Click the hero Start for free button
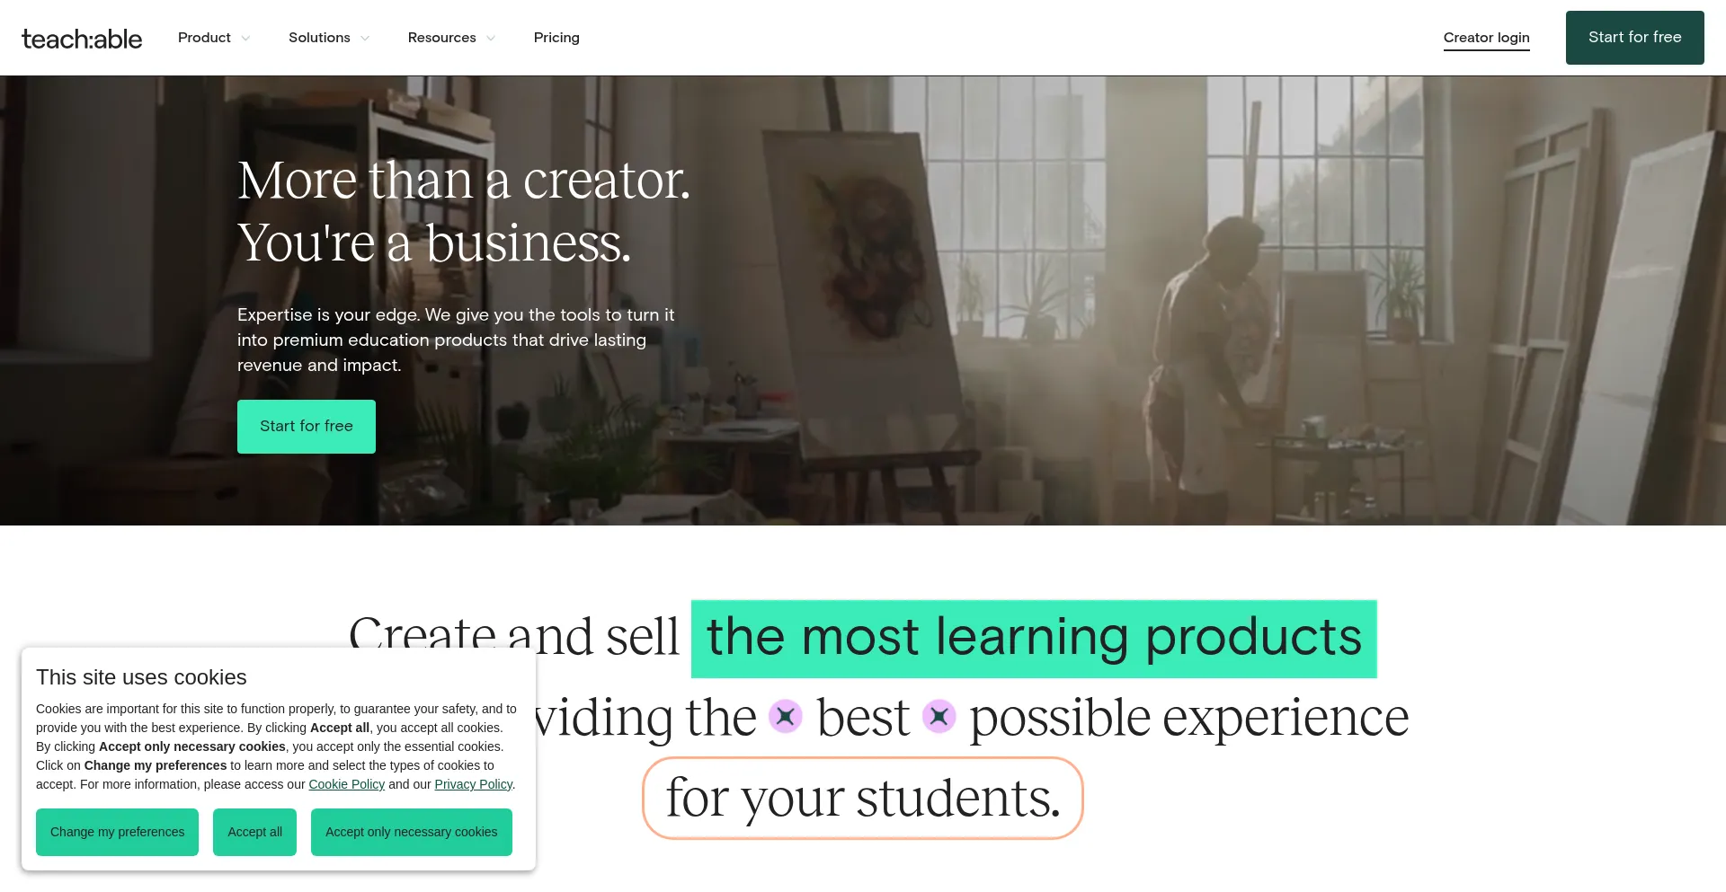Viewport: 1726px width, 892px height. 307,427
